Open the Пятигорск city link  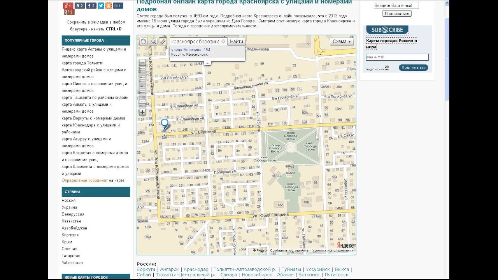(x=337, y=275)
